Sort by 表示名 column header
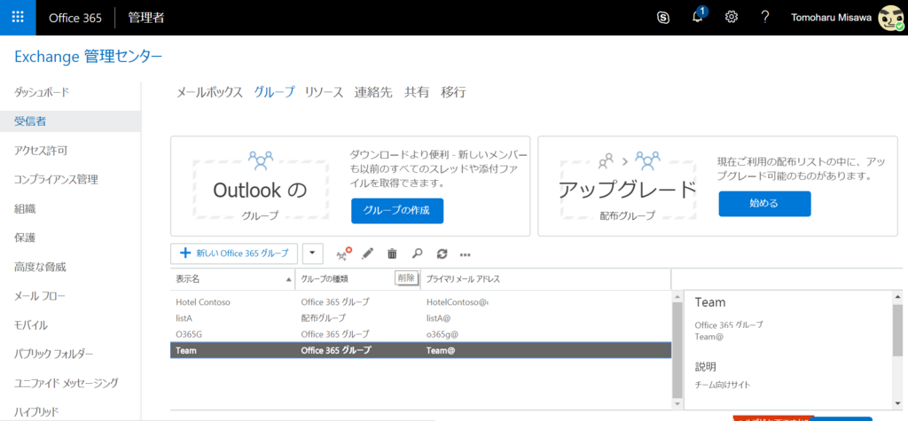Viewport: 908px width, 421px height. click(232, 279)
